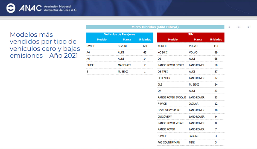Select the RANGE ROVER VELAR model cell
Screen dimensions: 257x149
[x=170, y=123]
